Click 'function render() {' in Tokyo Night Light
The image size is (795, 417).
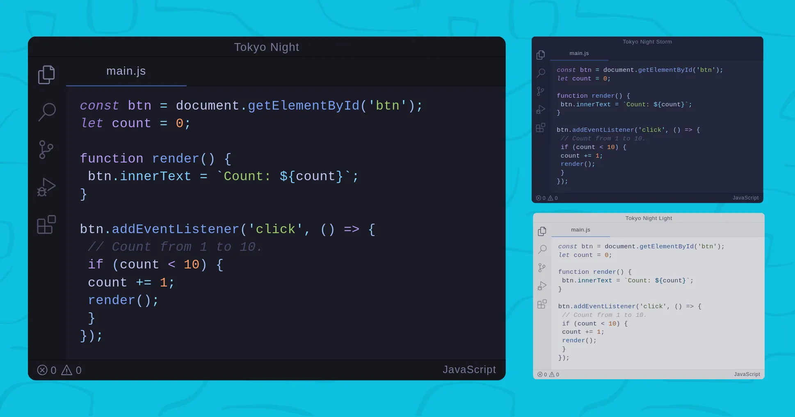pos(595,272)
